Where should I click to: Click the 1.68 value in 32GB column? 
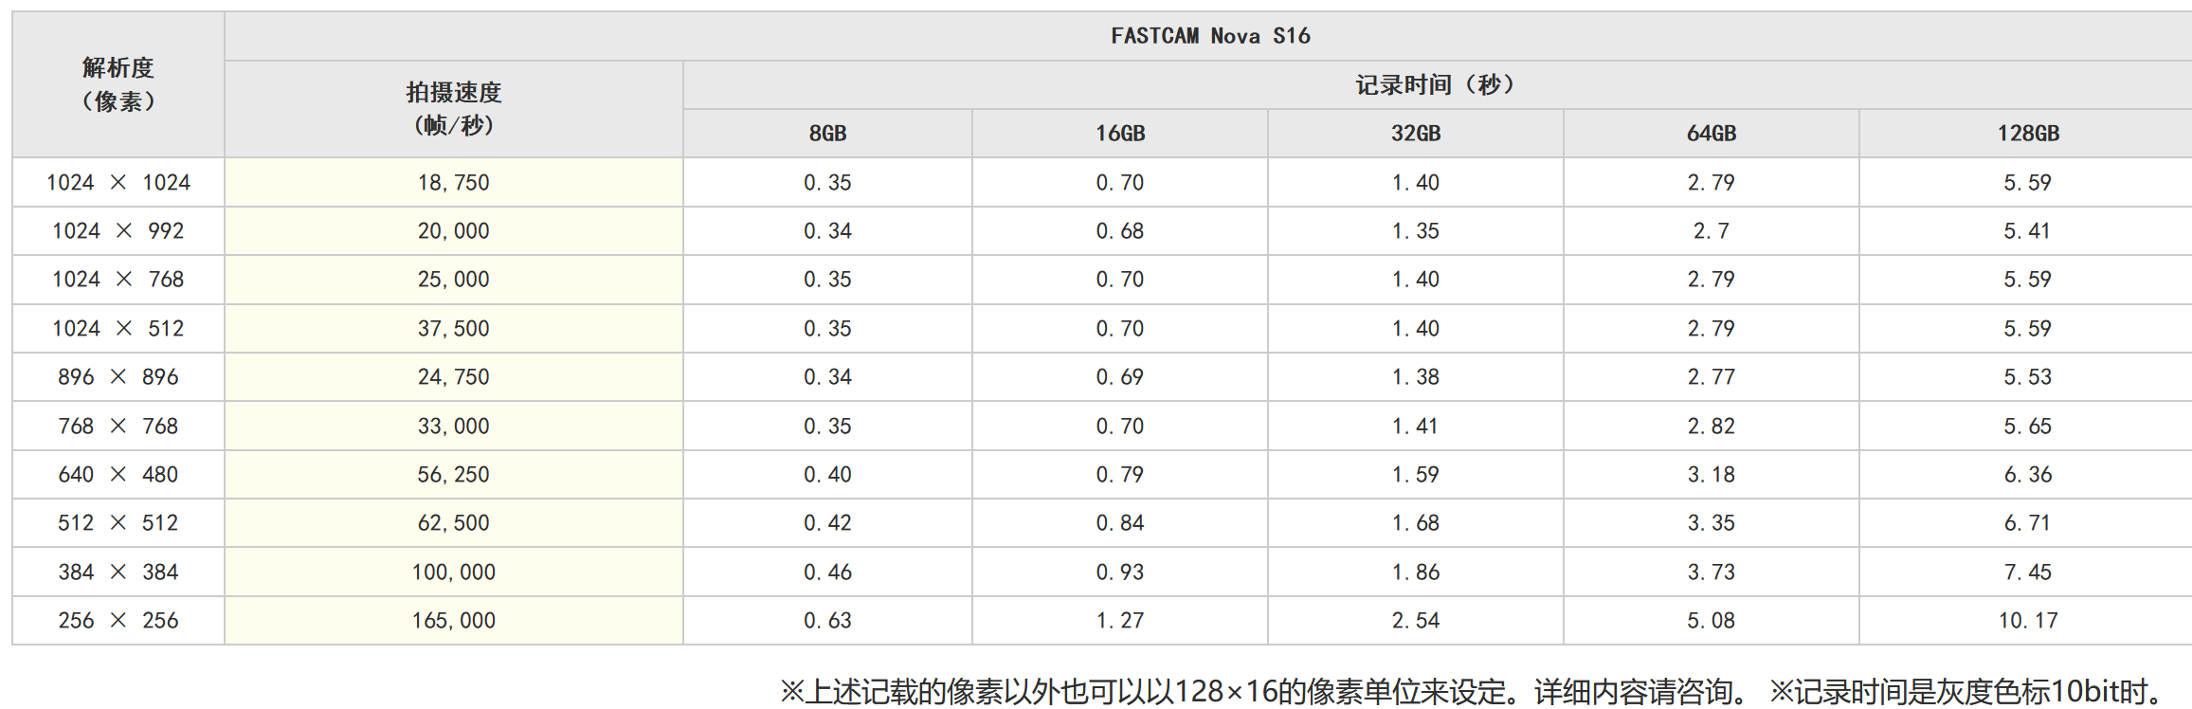[1416, 523]
